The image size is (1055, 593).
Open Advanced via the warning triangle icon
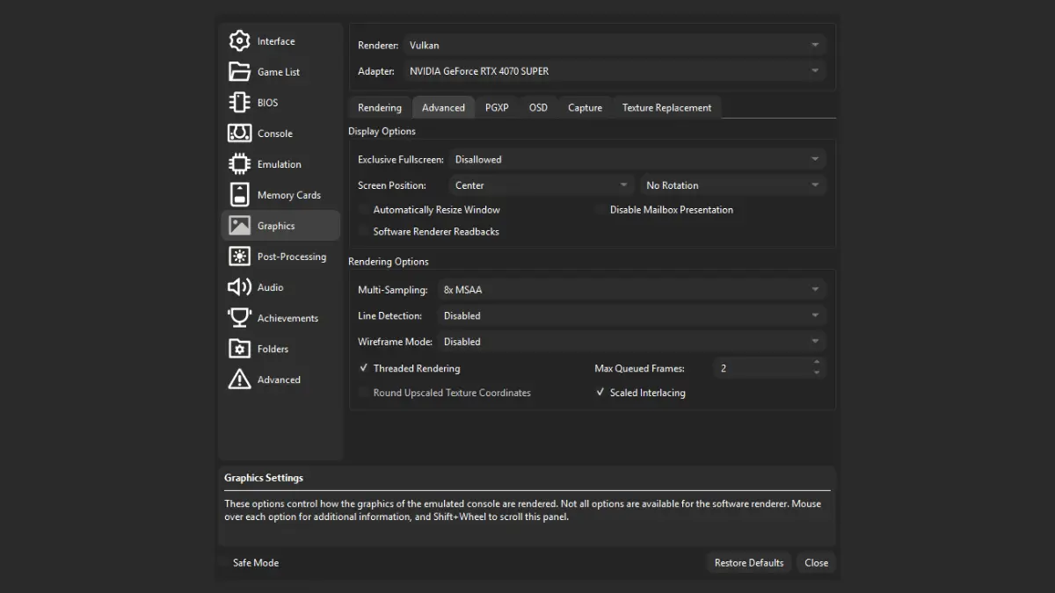tap(239, 380)
